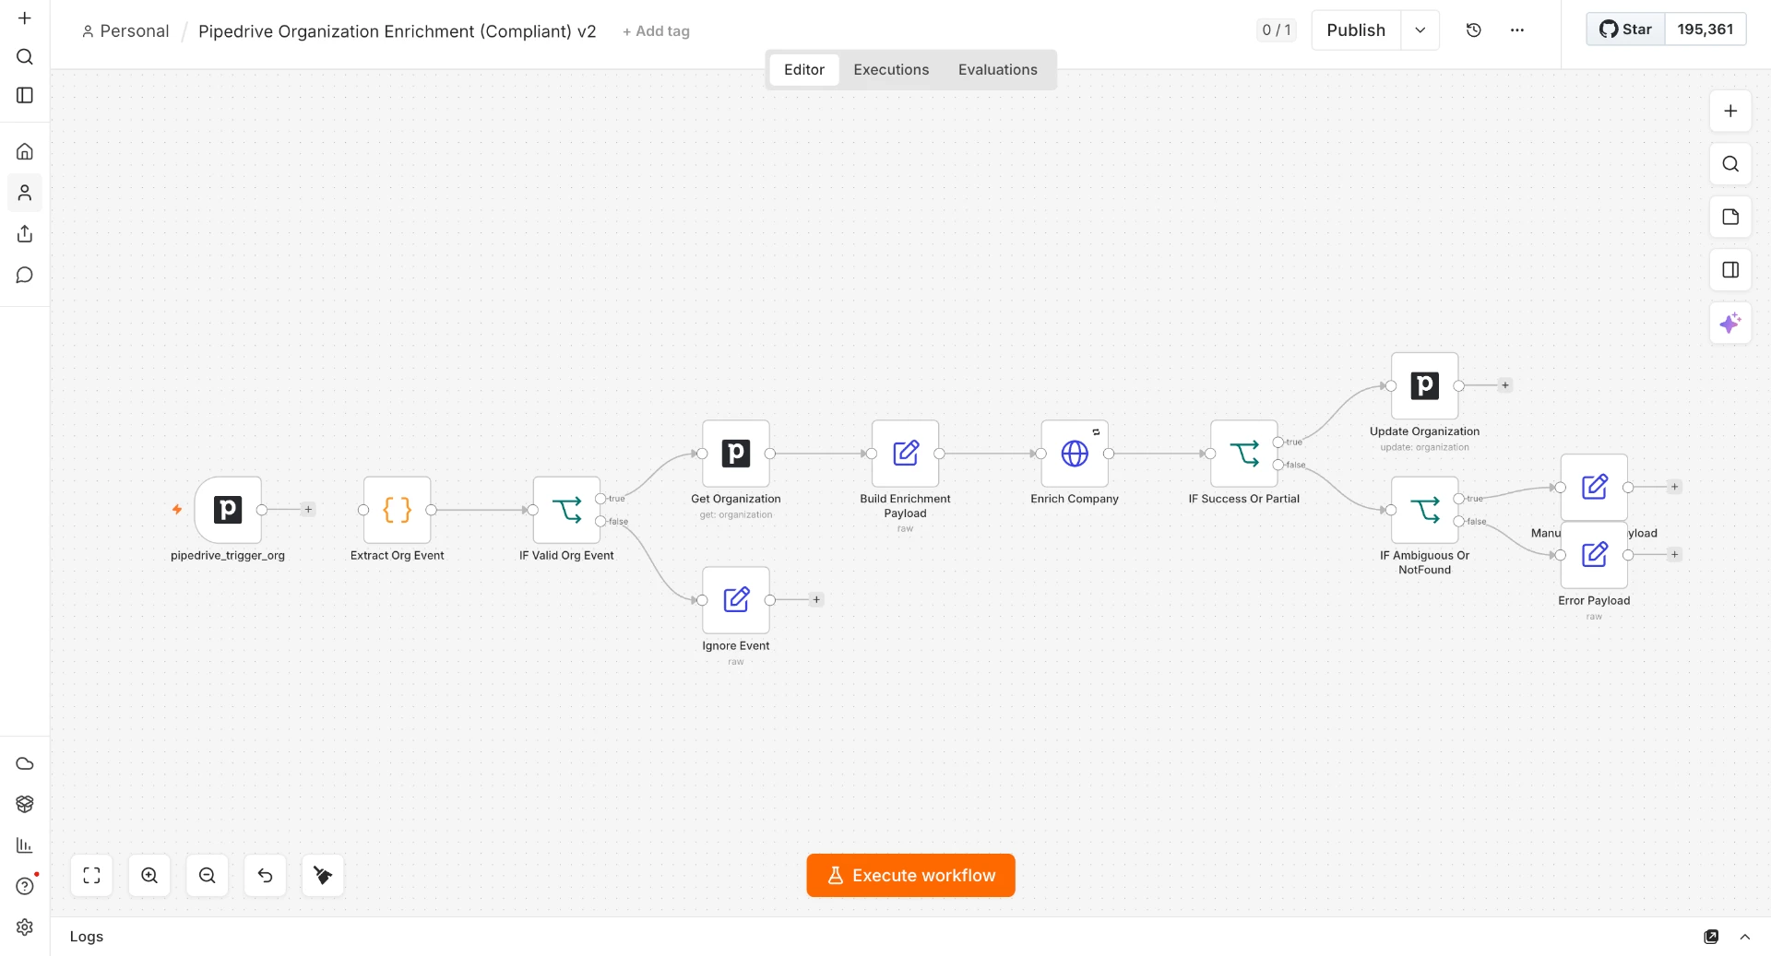
Task: Switch to the Evaluations tab
Action: (x=998, y=70)
